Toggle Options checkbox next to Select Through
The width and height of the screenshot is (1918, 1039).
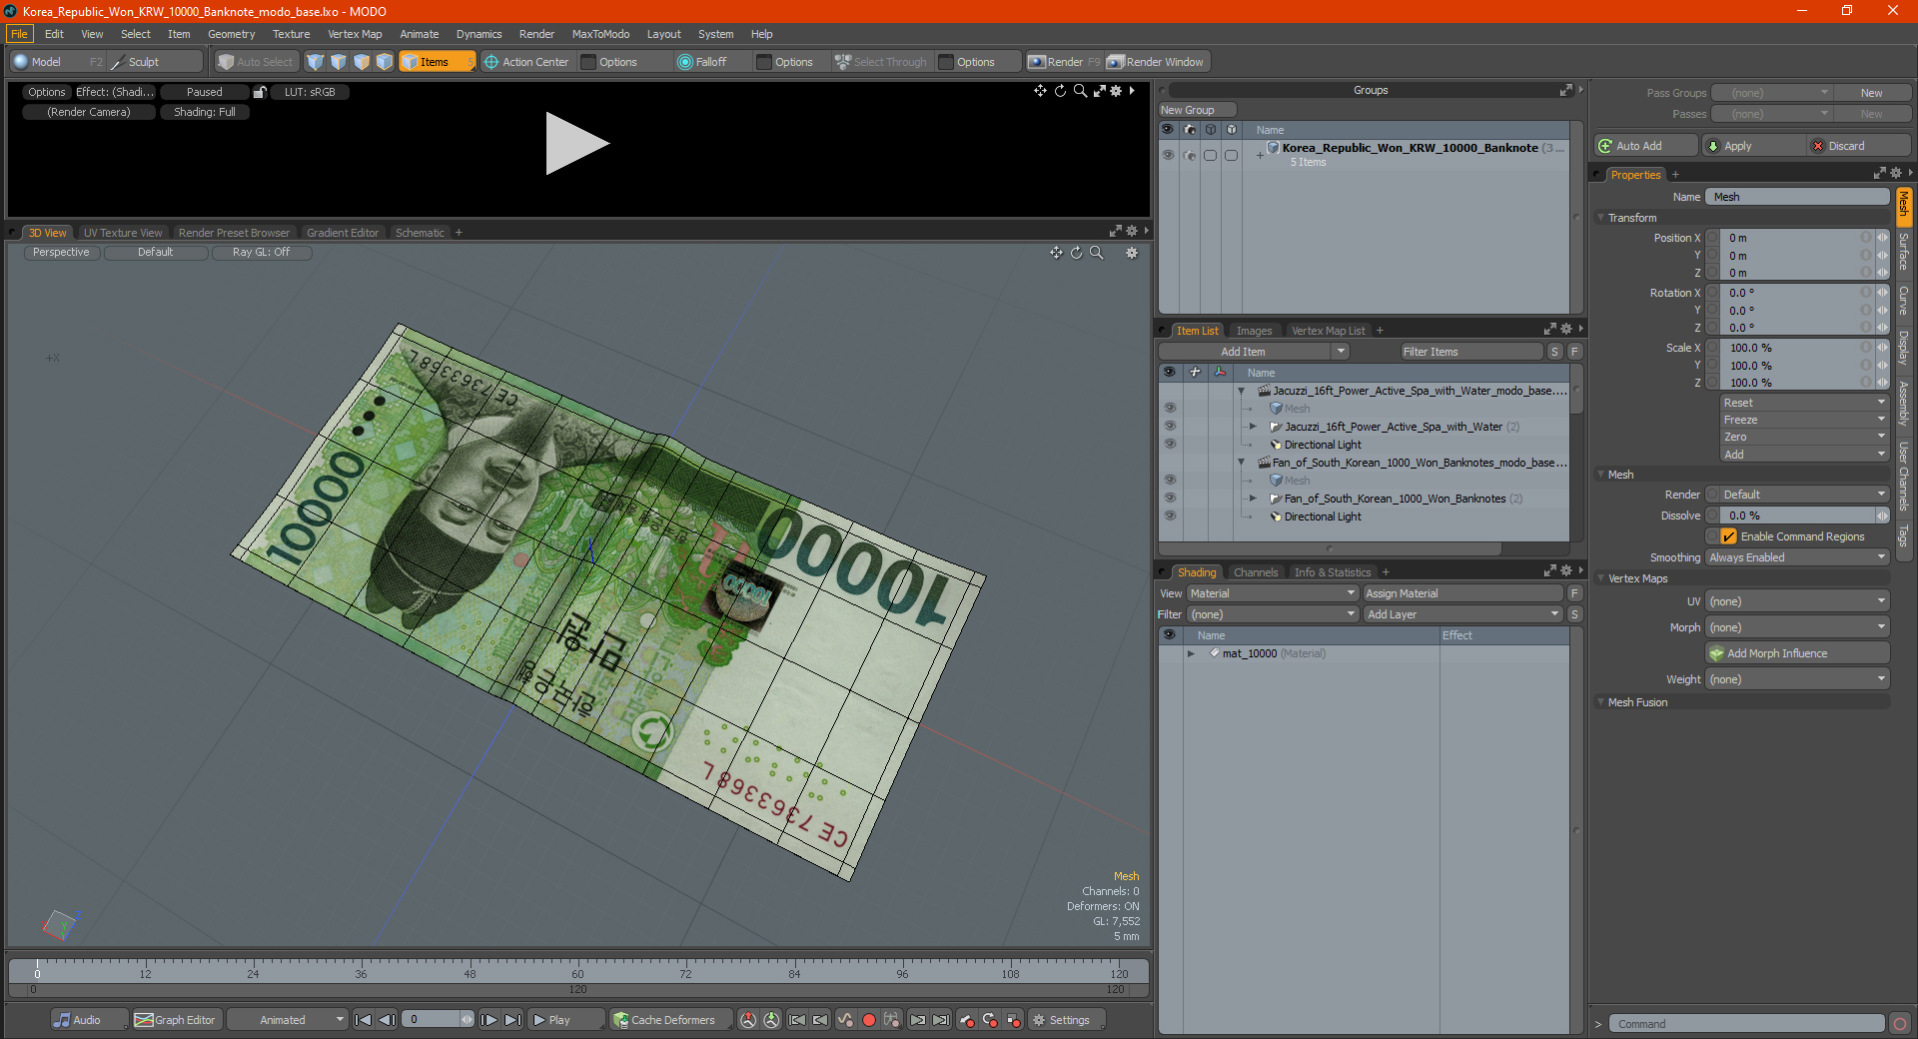pos(947,62)
